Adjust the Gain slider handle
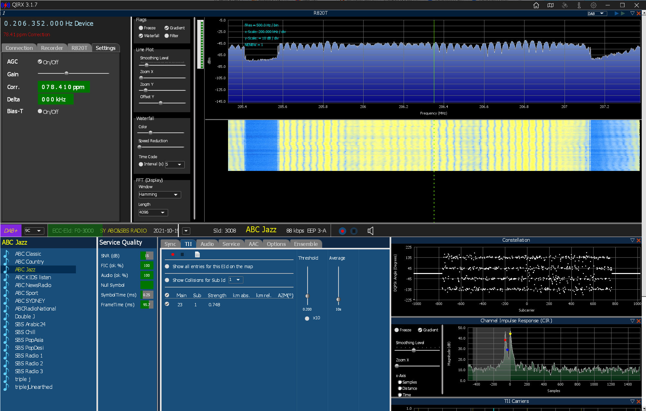Viewport: 646px width, 411px height. pos(66,73)
